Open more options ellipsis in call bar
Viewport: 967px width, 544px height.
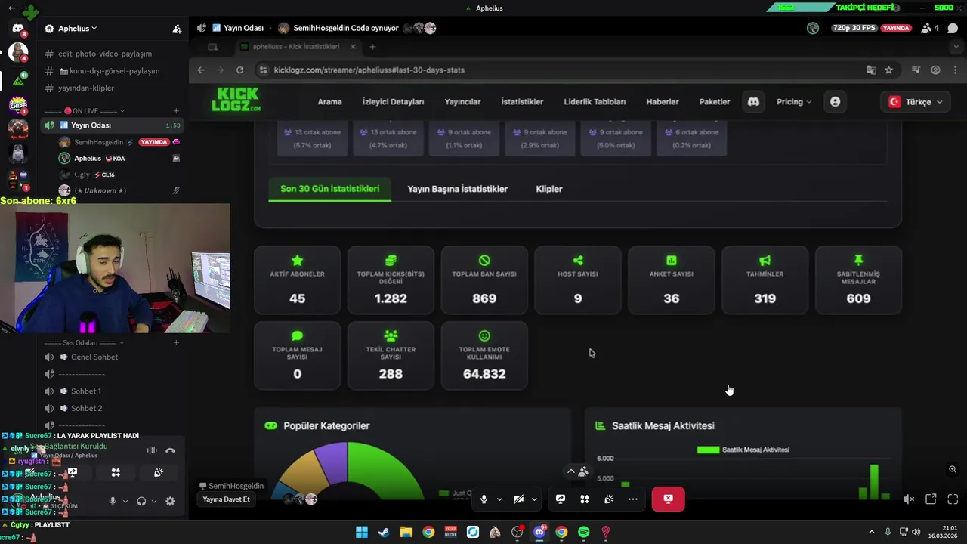click(633, 499)
